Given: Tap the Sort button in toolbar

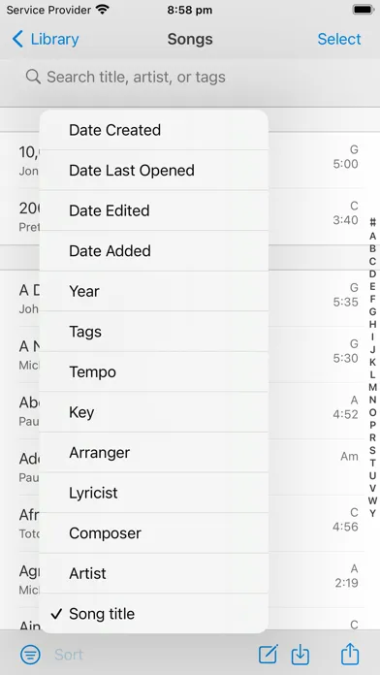Looking at the screenshot, I should point(69,655).
